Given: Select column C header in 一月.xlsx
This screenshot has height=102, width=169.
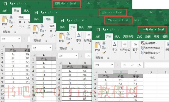Looking at the screenshot, I should pyautogui.click(x=135, y=72).
